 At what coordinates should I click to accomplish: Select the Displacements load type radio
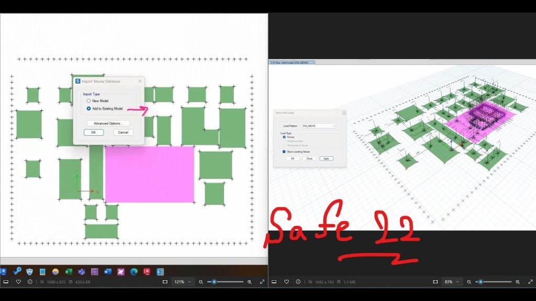284,141
